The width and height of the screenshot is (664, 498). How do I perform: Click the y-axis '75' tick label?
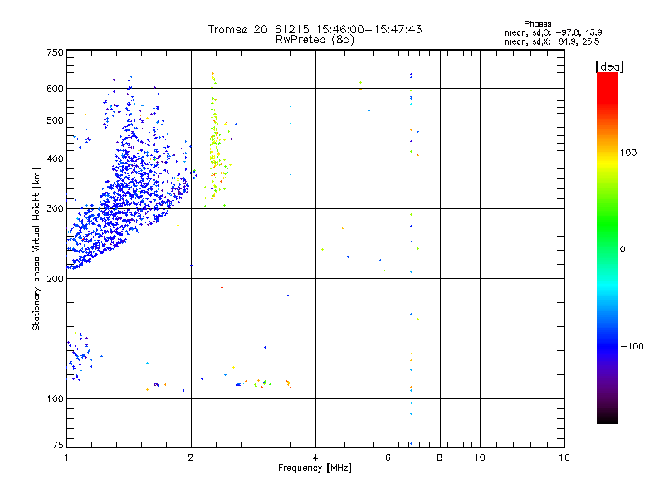pos(58,445)
